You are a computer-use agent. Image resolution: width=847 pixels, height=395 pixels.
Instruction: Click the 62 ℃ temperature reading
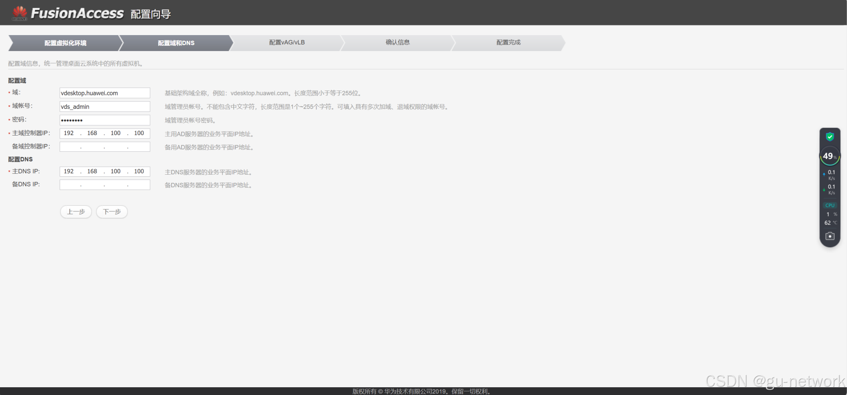831,223
